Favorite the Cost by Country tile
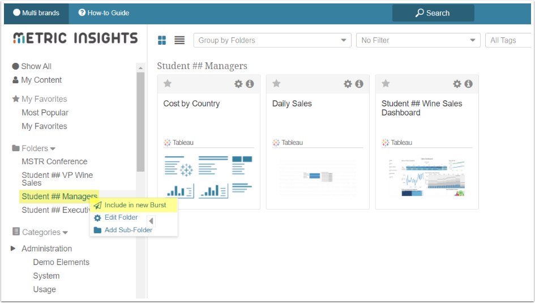Screen dimensions: 535x303 coord(168,84)
